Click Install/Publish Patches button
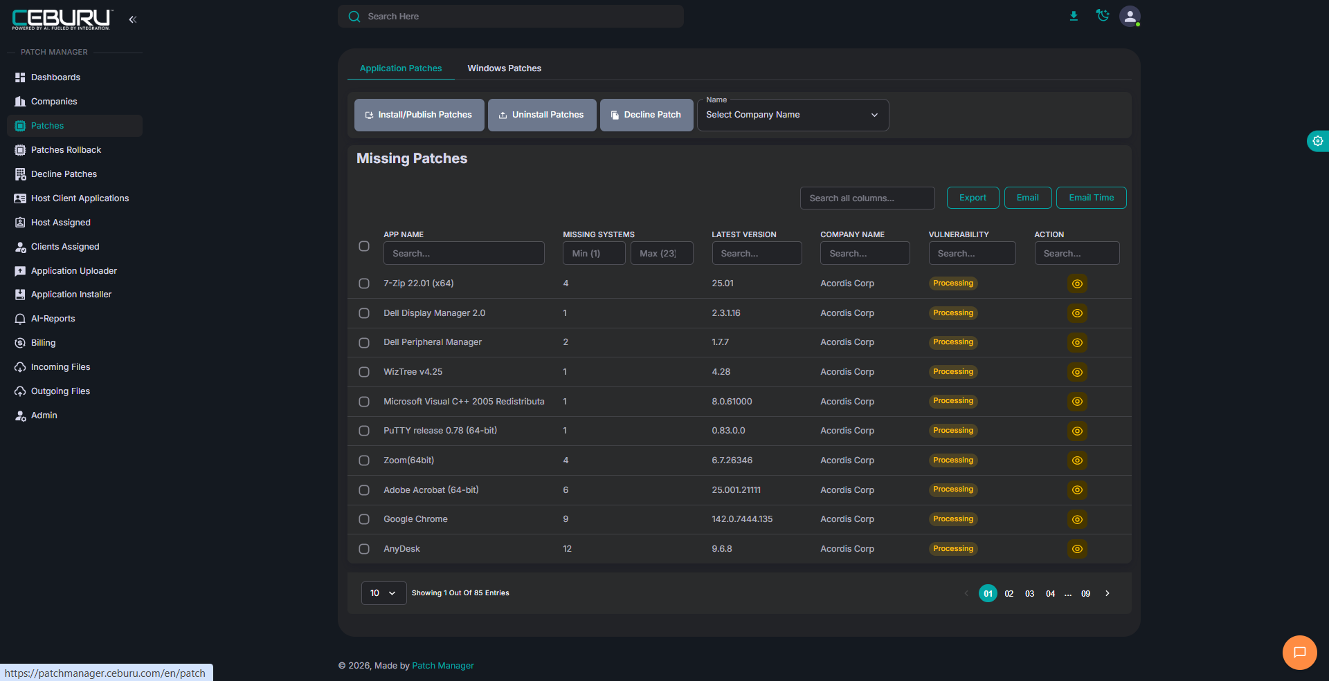Viewport: 1329px width, 681px height. coord(419,115)
